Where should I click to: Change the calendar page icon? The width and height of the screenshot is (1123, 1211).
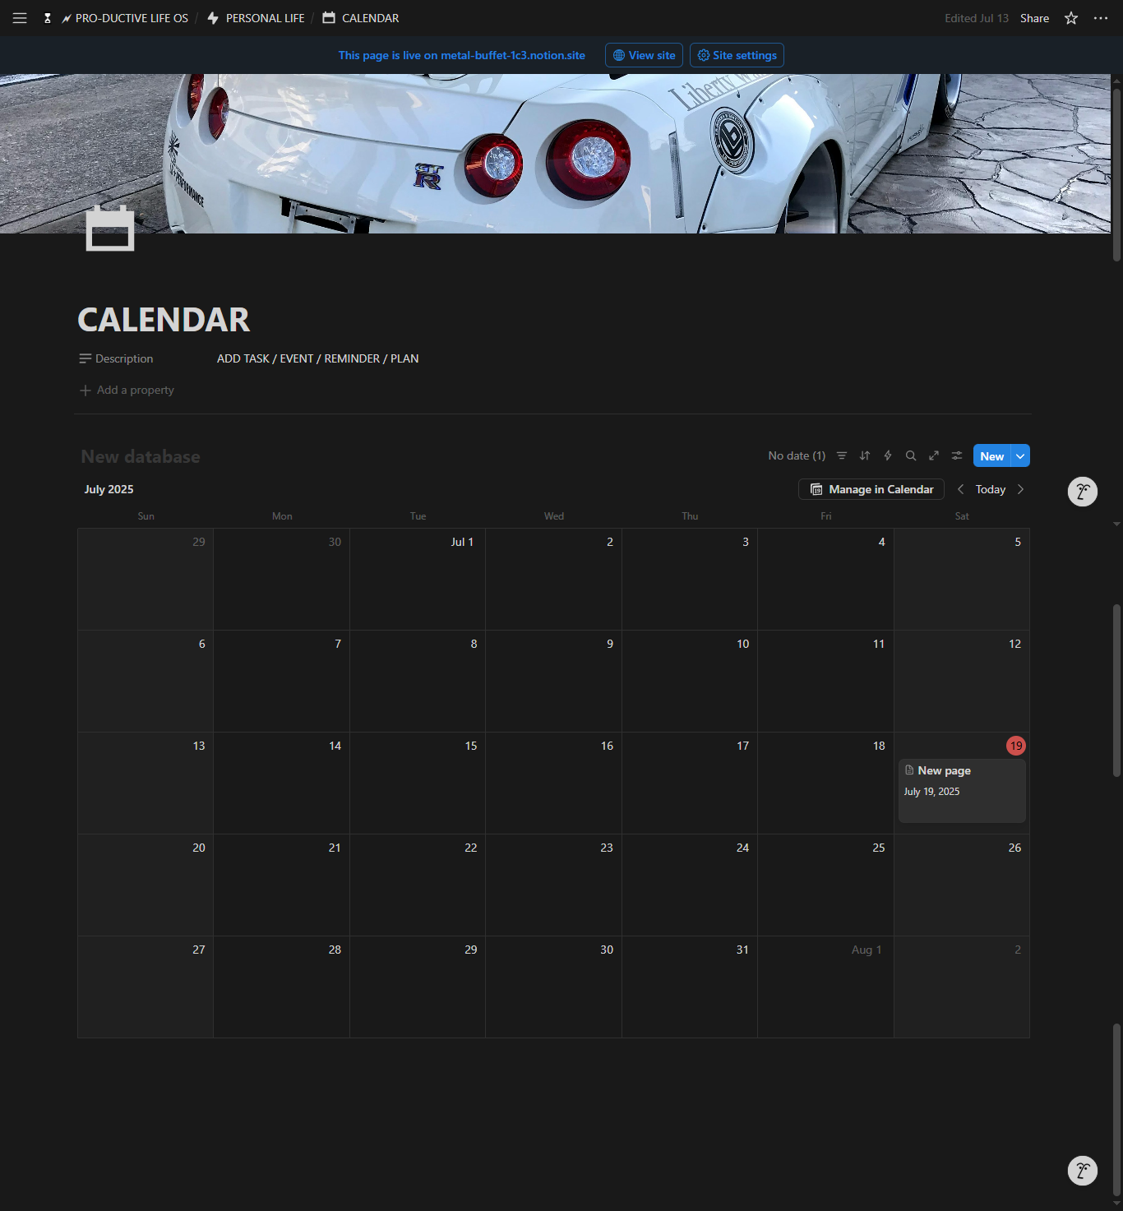(110, 229)
